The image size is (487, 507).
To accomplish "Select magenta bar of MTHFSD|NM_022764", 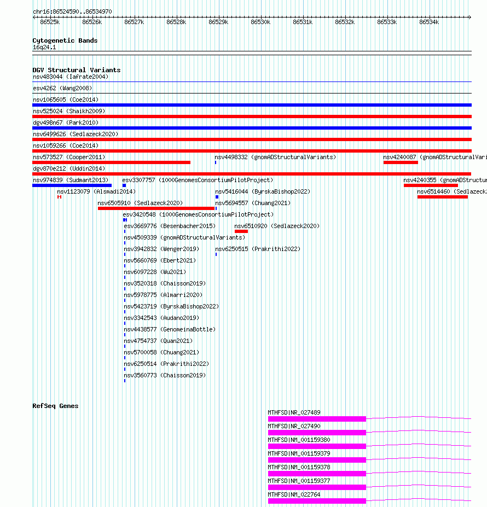I will (x=317, y=501).
